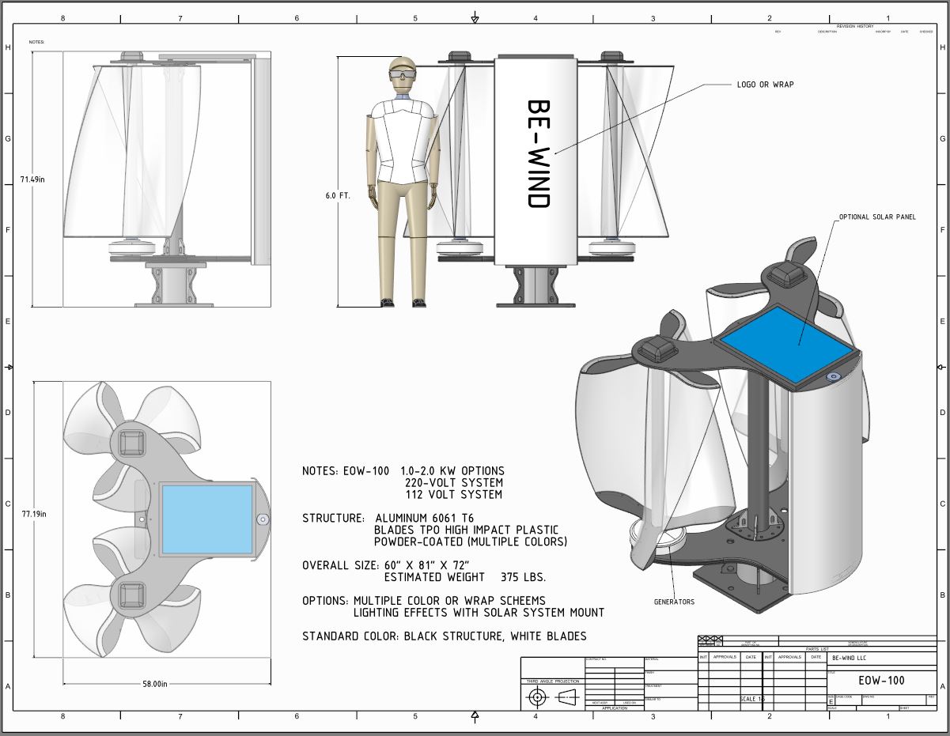
Task: Select the LOGO OR WRAP callout label
Action: (x=765, y=85)
